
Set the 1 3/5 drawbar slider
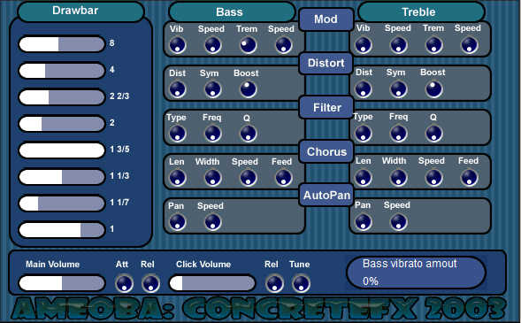(x=62, y=150)
